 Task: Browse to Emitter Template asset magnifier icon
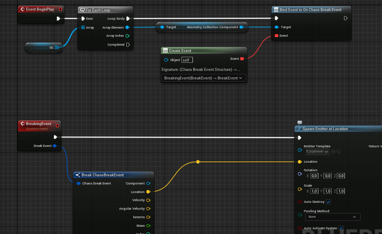pos(338,152)
